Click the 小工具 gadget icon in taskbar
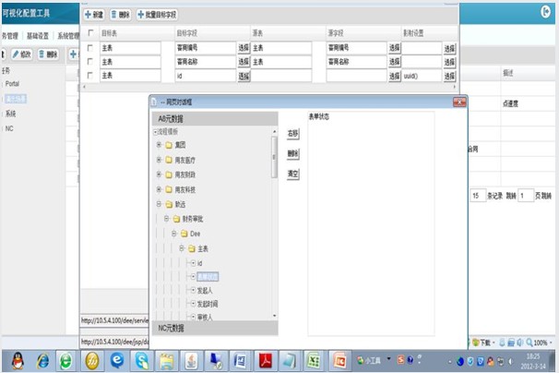The width and height of the screenshot is (559, 373). tap(361, 360)
